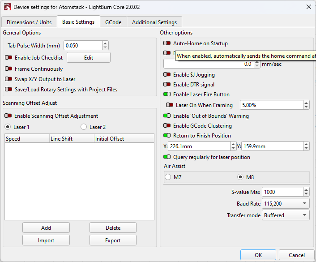
Task: Click OK to confirm device settings
Action: pyautogui.click(x=258, y=255)
